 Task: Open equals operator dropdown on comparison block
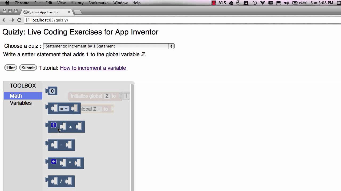[64, 109]
